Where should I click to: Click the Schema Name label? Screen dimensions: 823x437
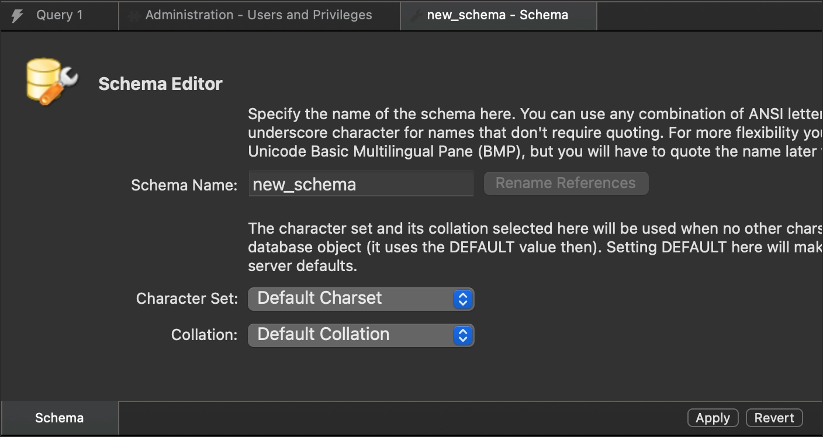tap(184, 185)
